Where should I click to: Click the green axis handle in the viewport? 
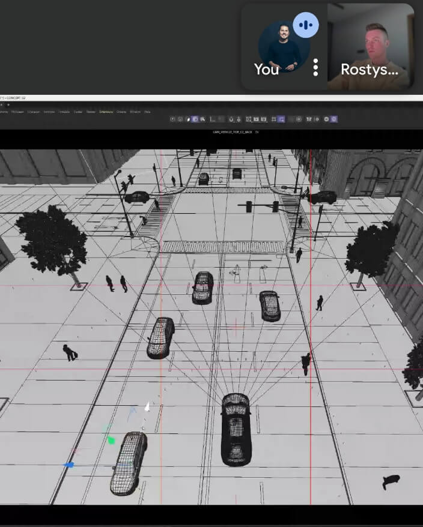click(111, 440)
